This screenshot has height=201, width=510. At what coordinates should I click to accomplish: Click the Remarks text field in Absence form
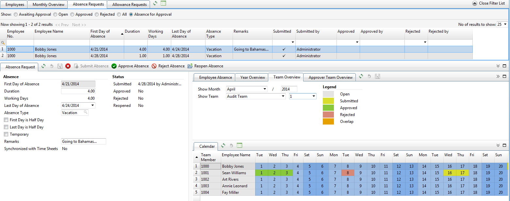coord(84,142)
